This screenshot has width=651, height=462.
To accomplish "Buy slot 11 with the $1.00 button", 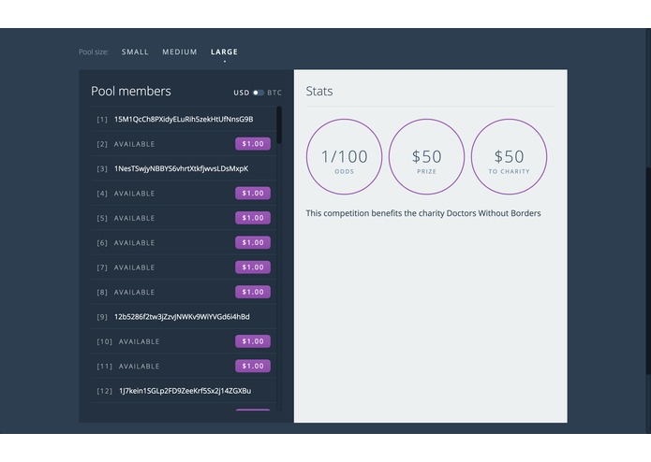I will (x=253, y=366).
